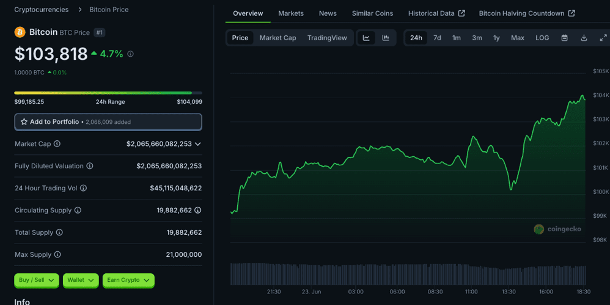The height and width of the screenshot is (305, 610).
Task: Open the Earn Crypto dropdown
Action: point(128,280)
